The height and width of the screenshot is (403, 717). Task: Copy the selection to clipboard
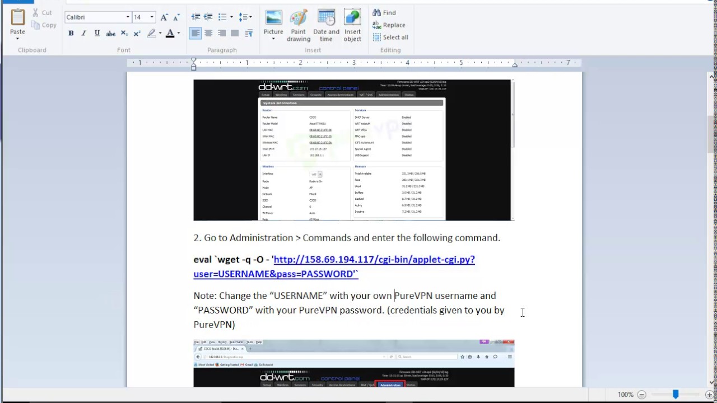[44, 25]
